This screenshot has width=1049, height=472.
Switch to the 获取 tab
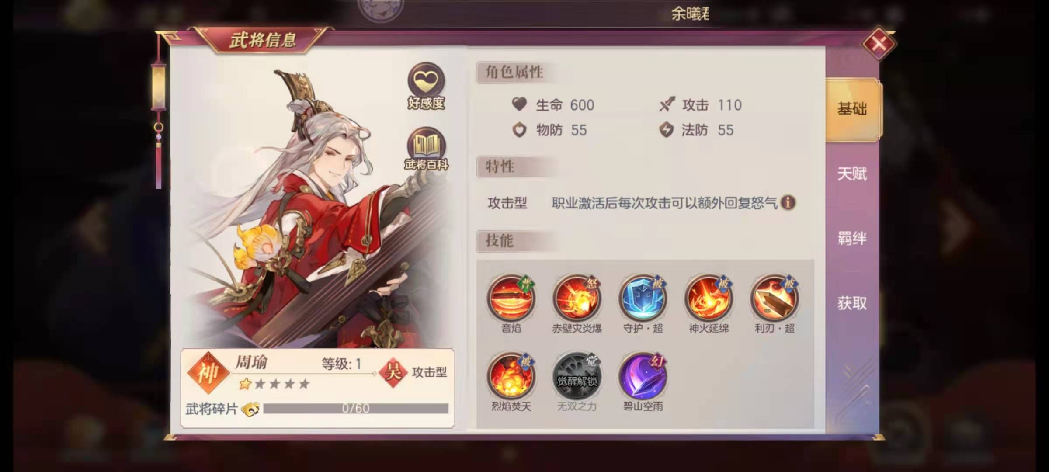click(x=852, y=303)
